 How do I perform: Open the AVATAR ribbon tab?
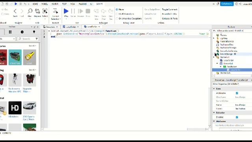pyautogui.click(x=55, y=4)
